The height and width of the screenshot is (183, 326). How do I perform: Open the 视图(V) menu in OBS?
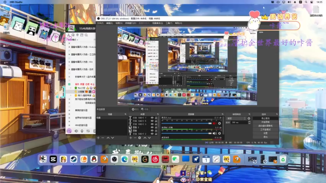(x=119, y=23)
